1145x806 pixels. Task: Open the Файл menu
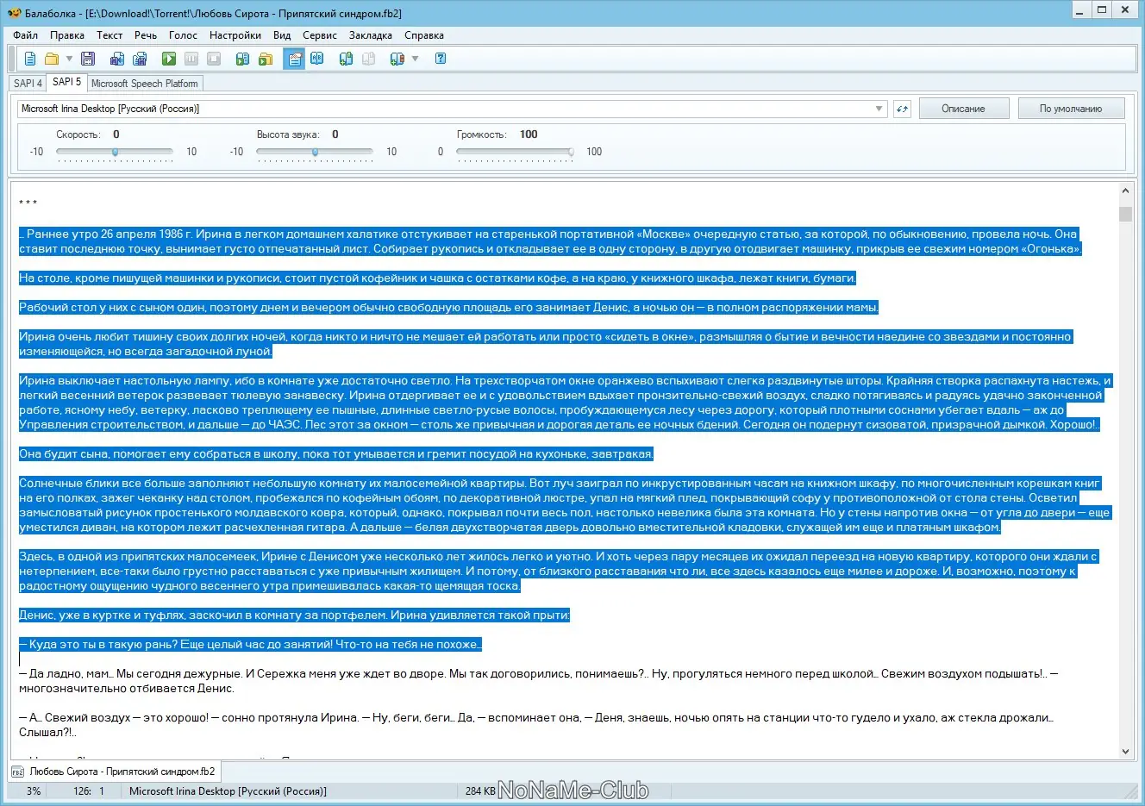26,35
